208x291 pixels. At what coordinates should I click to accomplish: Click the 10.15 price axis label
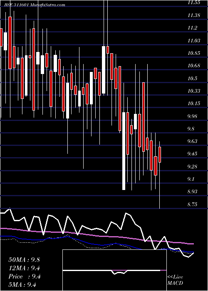click(x=194, y=104)
